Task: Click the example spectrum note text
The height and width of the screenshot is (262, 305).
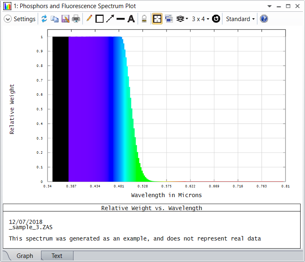Action: click(x=135, y=238)
